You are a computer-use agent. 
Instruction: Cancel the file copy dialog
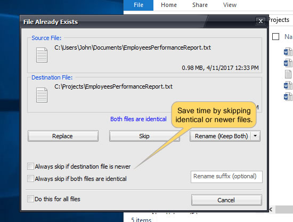(x=226, y=200)
